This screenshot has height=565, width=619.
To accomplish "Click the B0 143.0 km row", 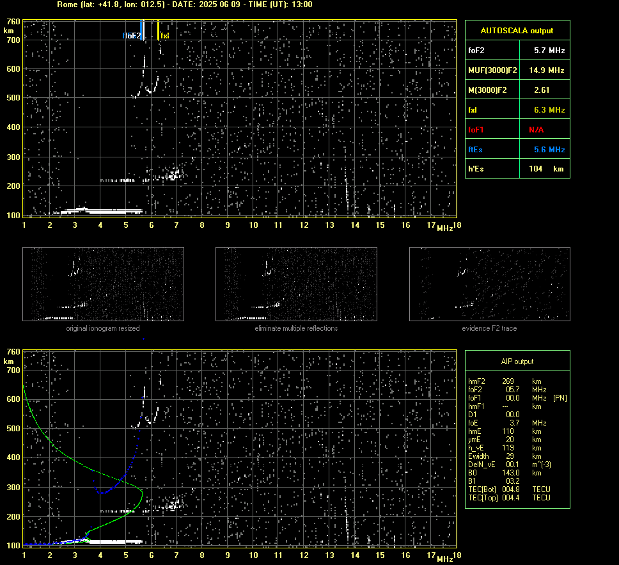I will pos(505,473).
